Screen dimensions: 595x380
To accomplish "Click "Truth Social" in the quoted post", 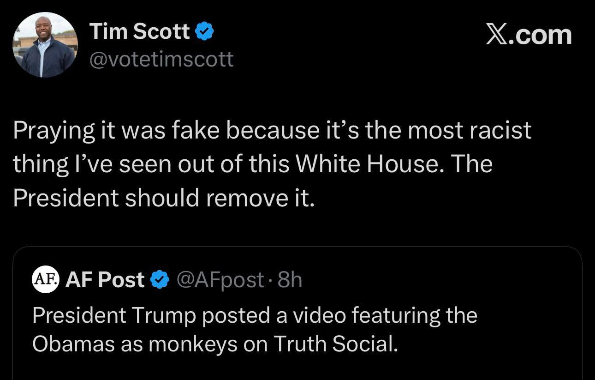I will [335, 344].
